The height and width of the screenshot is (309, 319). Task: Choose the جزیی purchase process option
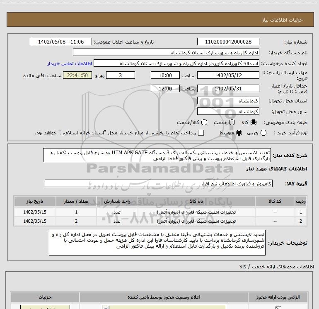click(263, 133)
